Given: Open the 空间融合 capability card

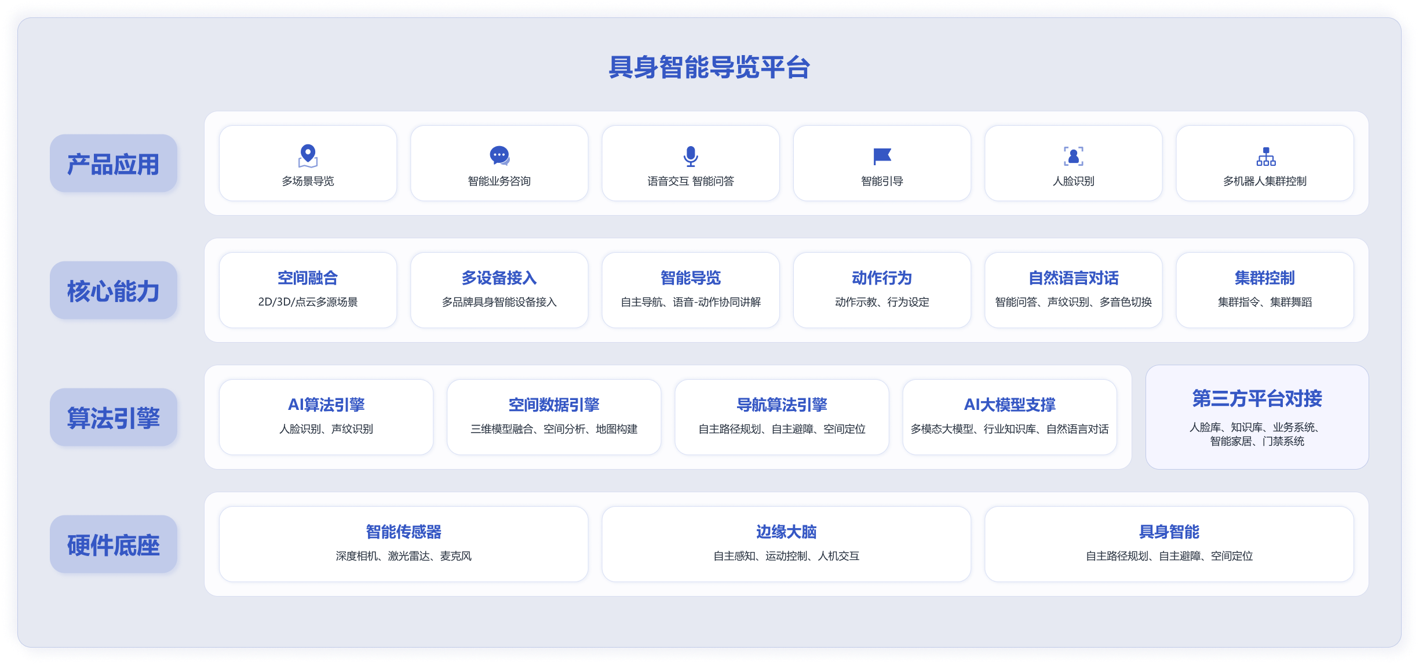Looking at the screenshot, I should tap(308, 290).
